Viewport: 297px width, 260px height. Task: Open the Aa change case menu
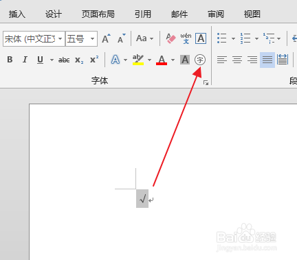pyautogui.click(x=144, y=38)
